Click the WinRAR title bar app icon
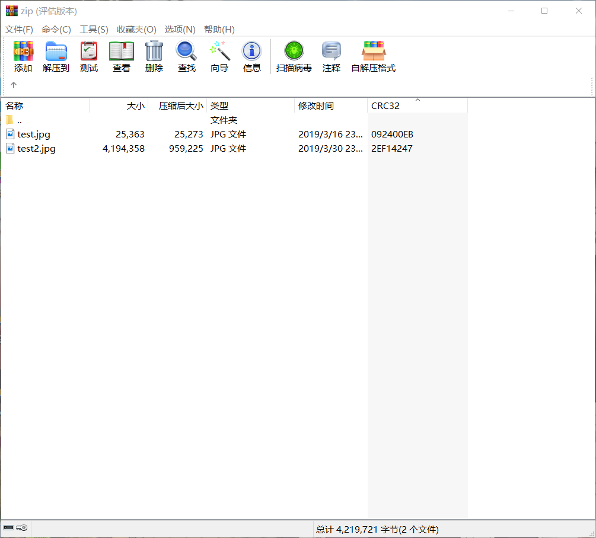This screenshot has width=596, height=538. (x=11, y=11)
